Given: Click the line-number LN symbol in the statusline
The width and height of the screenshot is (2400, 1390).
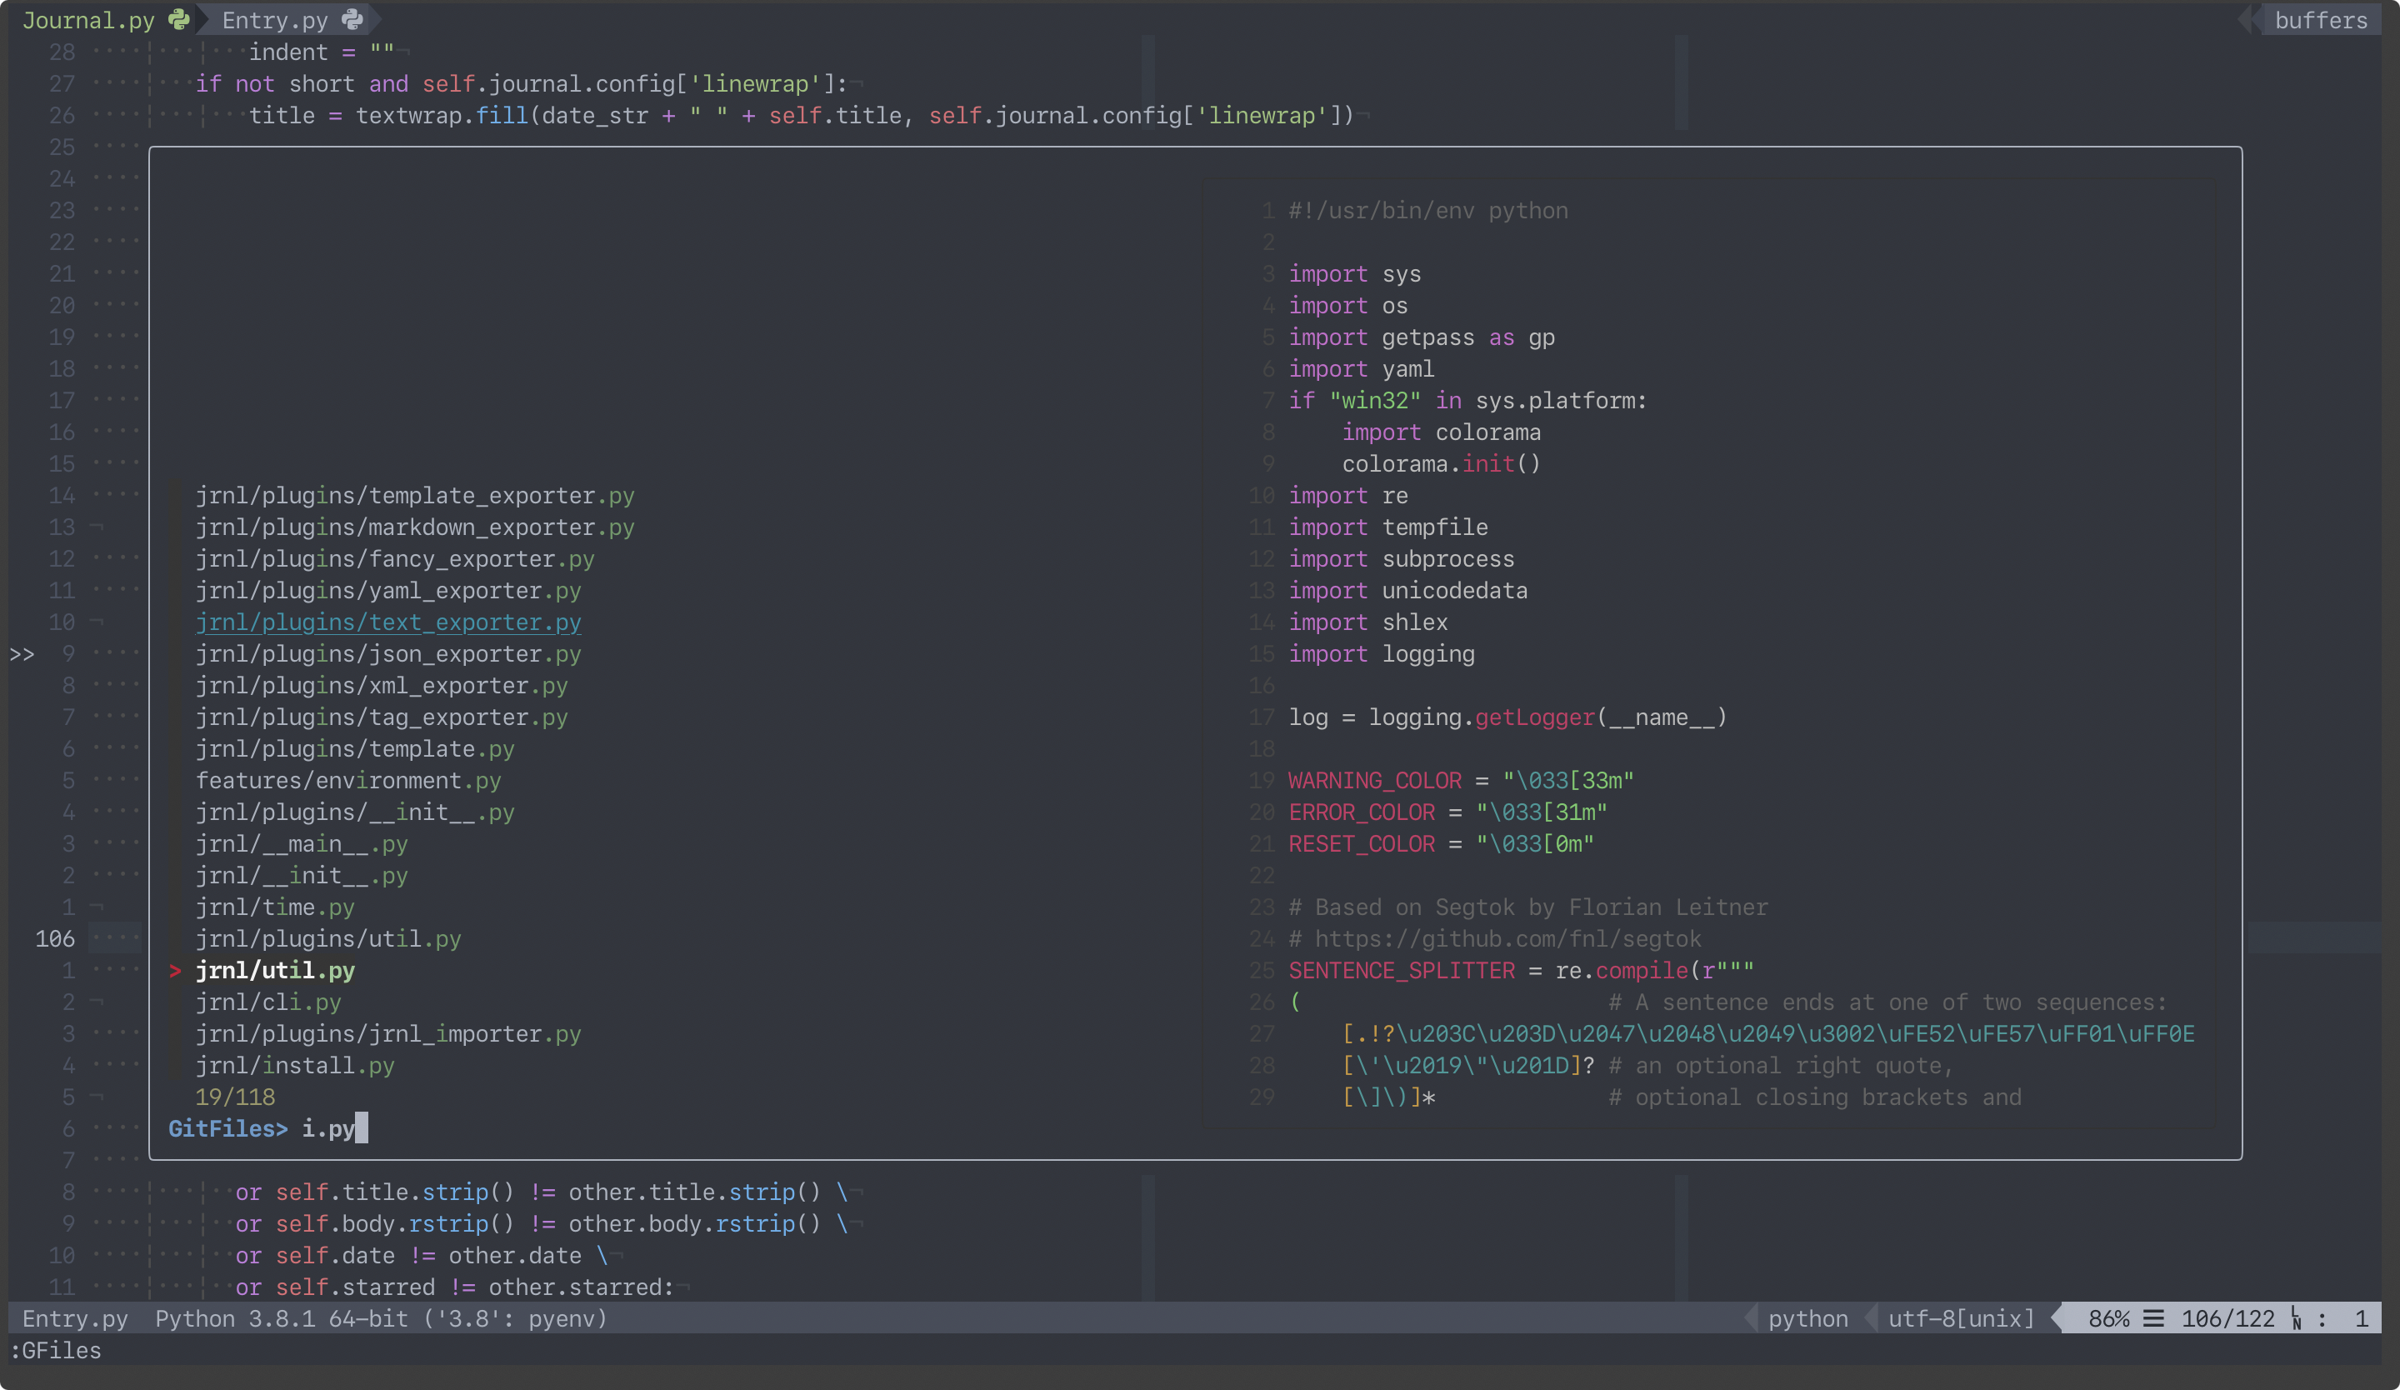Looking at the screenshot, I should click(x=2296, y=1318).
